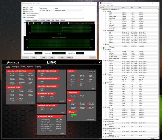Viewport: 162px width, 140px height.
Task: Click the Clocks icon in HWMonitor tree
Action: coord(105,107)
